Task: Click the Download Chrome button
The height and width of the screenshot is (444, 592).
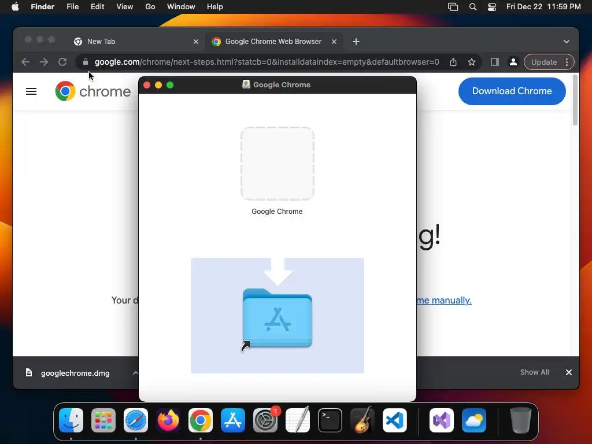Action: [x=512, y=91]
